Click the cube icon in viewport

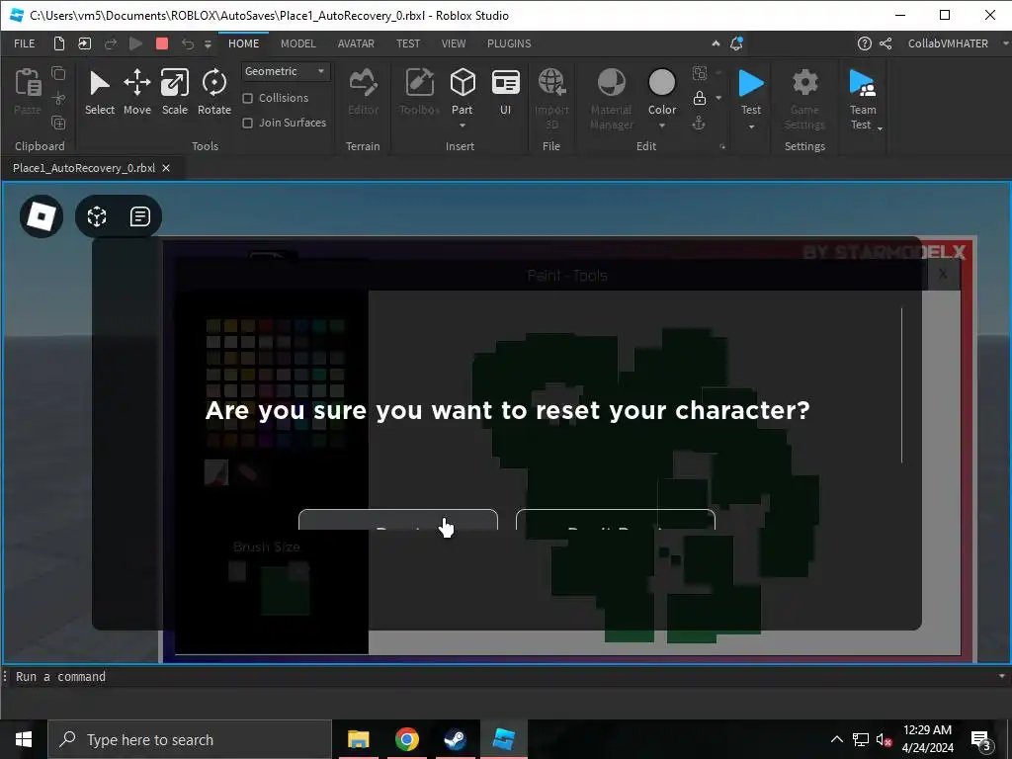pos(97,216)
